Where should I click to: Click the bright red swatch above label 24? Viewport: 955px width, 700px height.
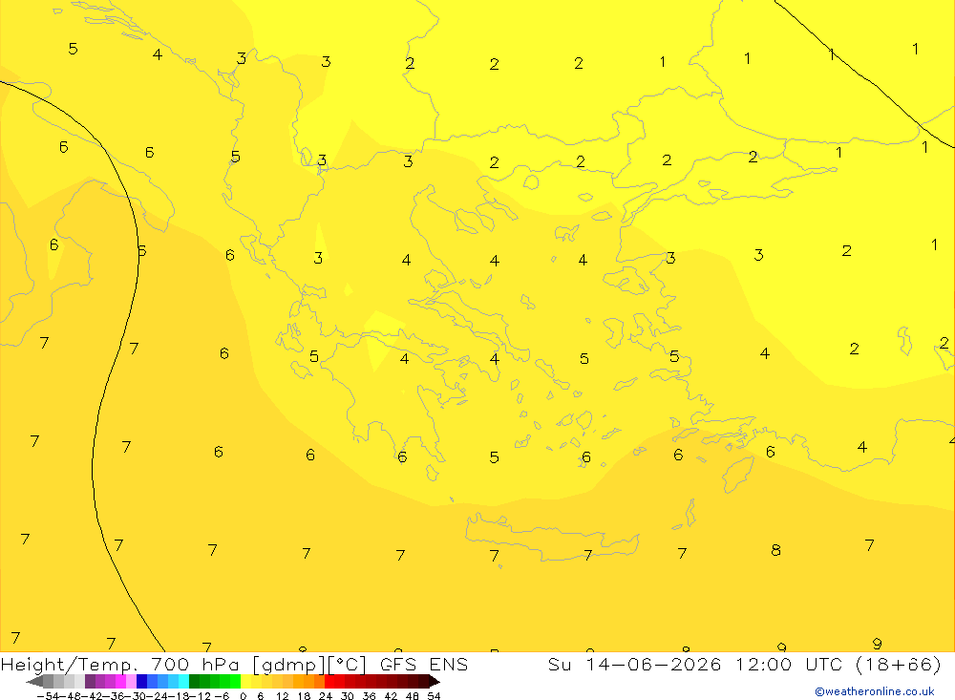pos(329,682)
